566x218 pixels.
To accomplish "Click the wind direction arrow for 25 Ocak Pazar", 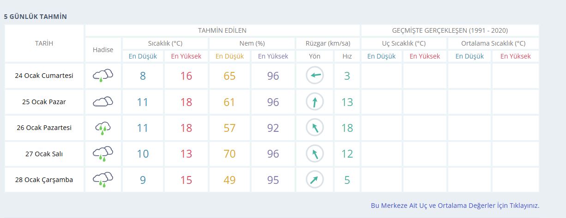I will (x=314, y=102).
